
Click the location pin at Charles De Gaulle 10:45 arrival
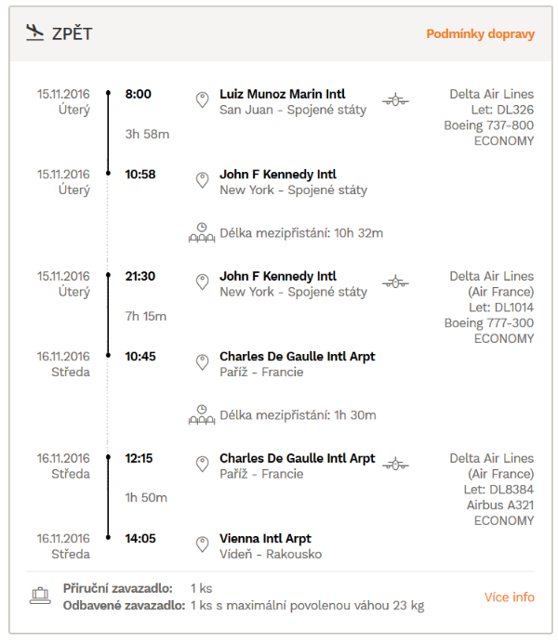202,362
